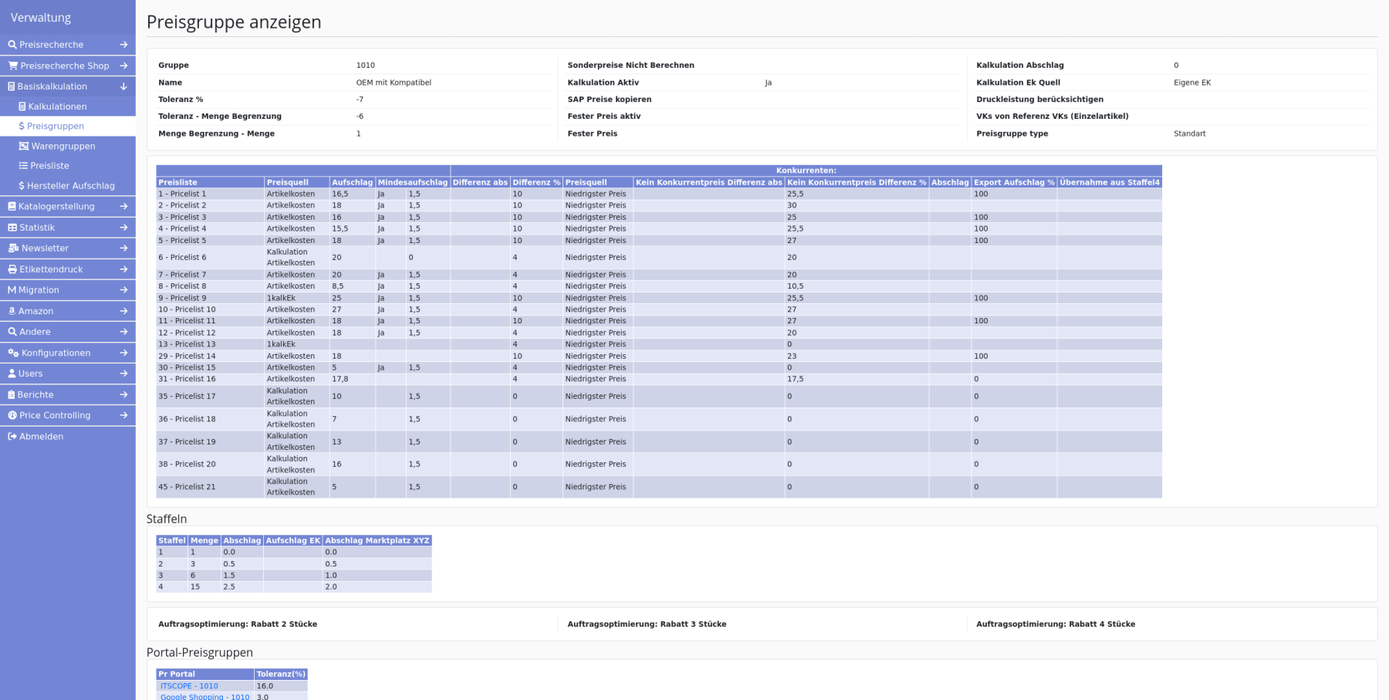The height and width of the screenshot is (700, 1389).
Task: Click Auftragsoptimierung: Rabatt 3 Stücke label
Action: click(x=647, y=624)
